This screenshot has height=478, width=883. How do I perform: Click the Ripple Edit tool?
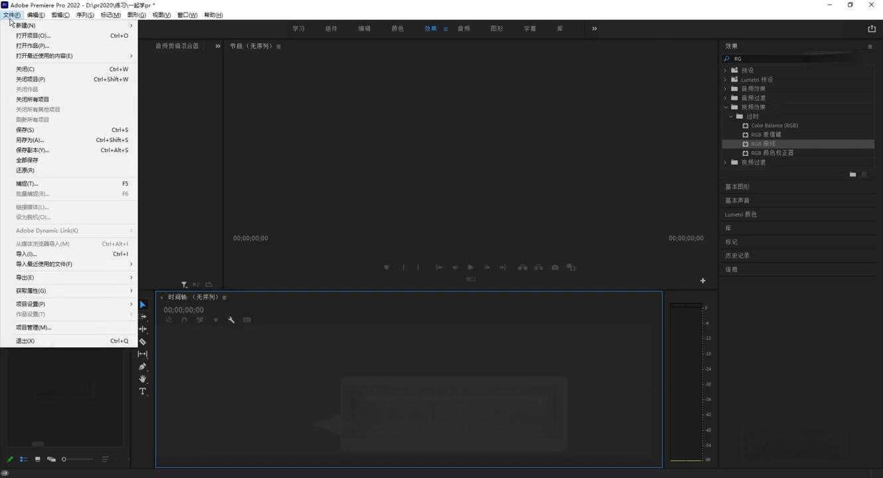[143, 329]
